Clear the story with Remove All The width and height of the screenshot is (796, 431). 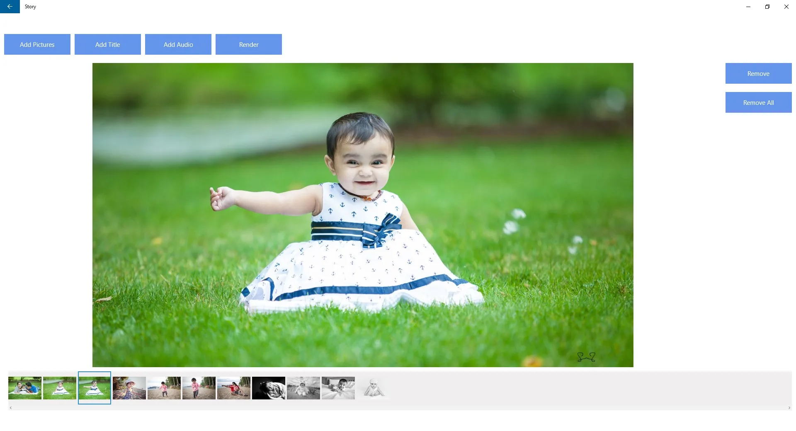point(758,102)
